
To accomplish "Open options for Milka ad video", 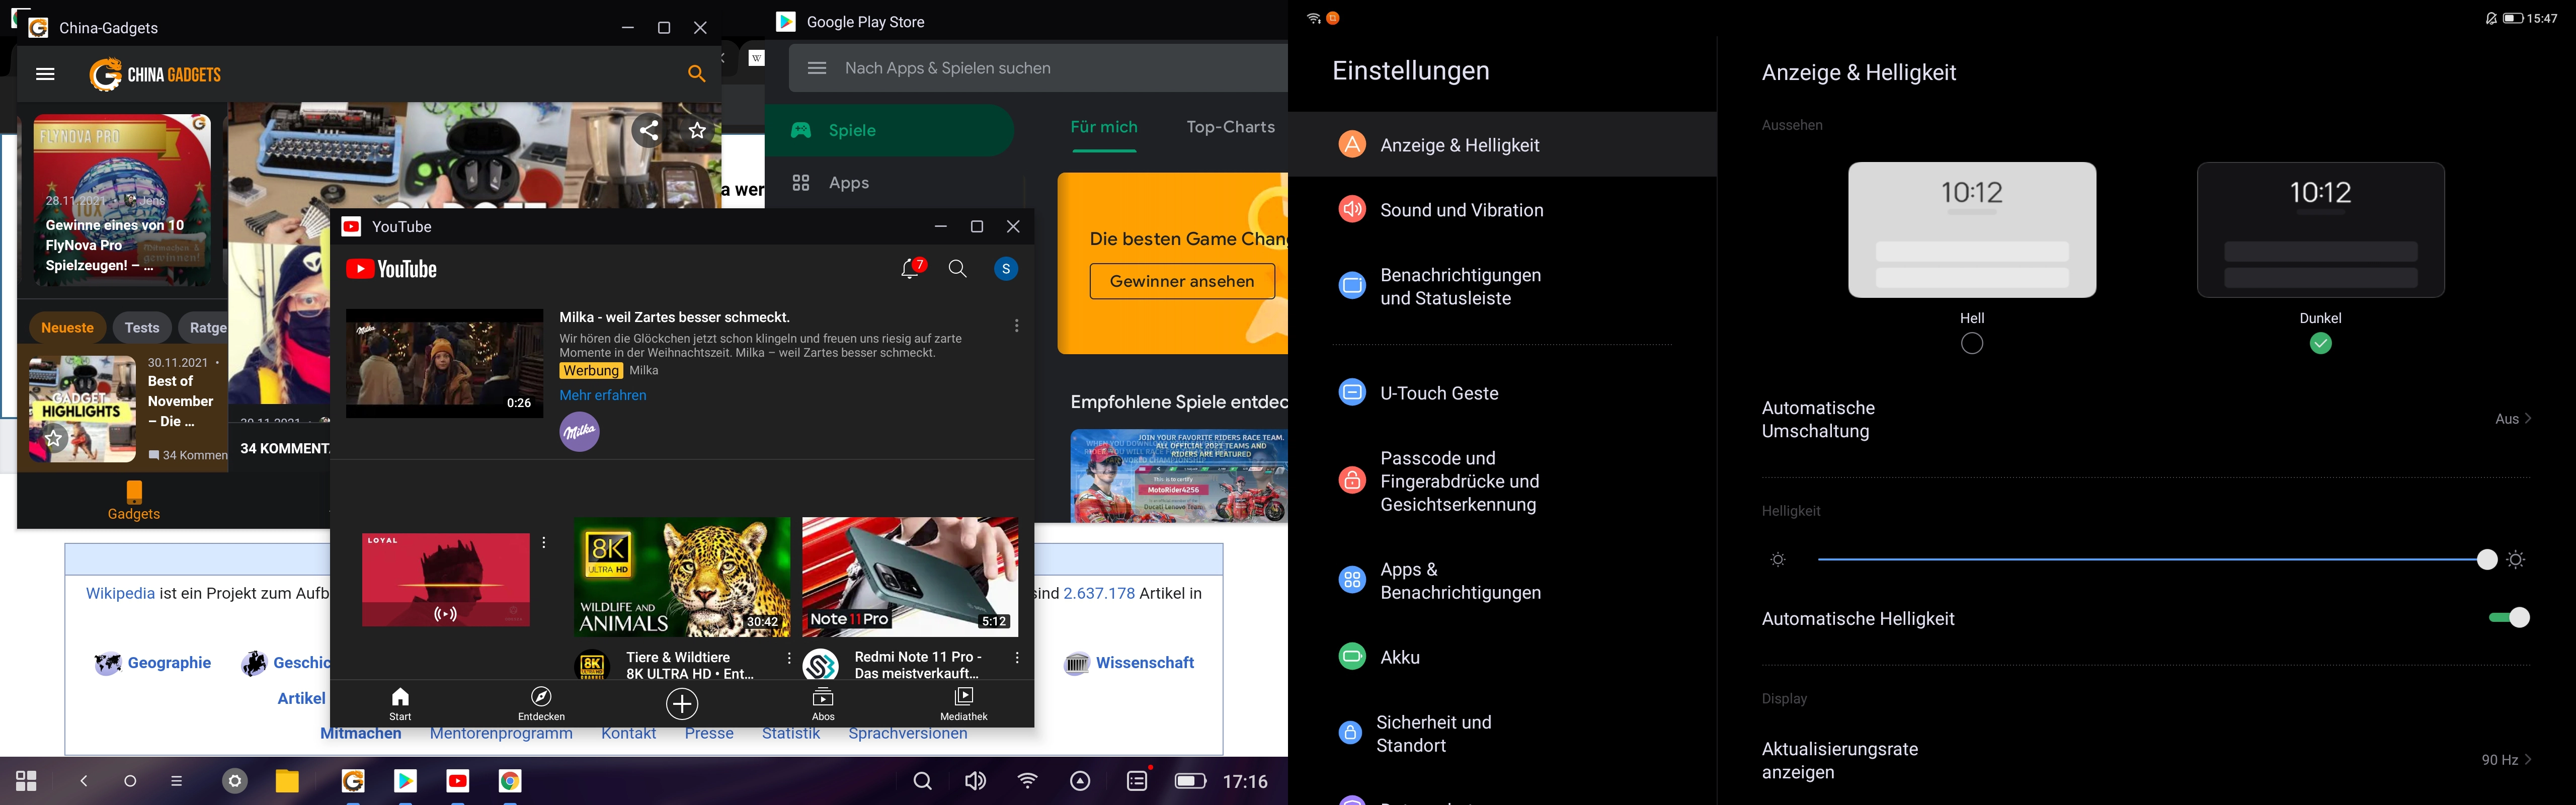I will (1017, 326).
